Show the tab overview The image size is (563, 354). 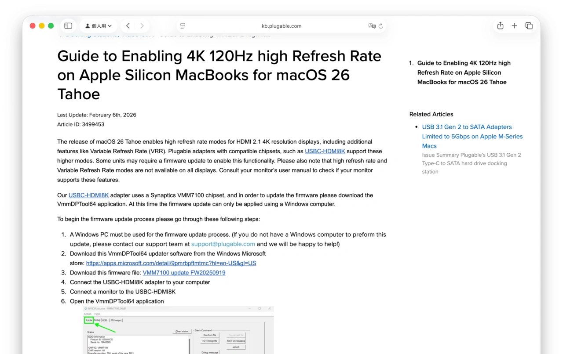coord(529,26)
